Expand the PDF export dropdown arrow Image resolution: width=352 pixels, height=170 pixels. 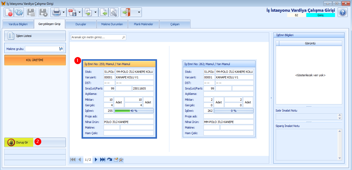(79, 12)
